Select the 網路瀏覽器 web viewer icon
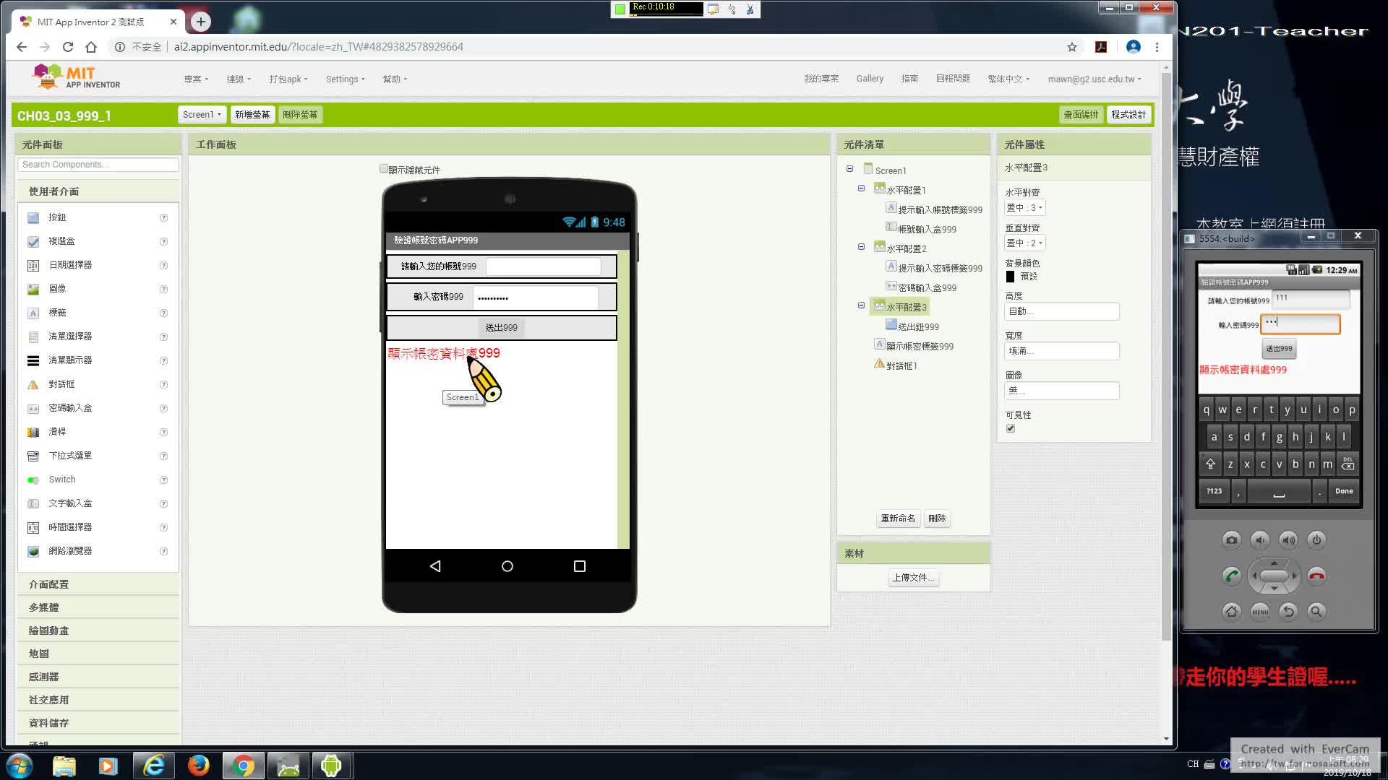This screenshot has height=780, width=1388. (x=33, y=551)
